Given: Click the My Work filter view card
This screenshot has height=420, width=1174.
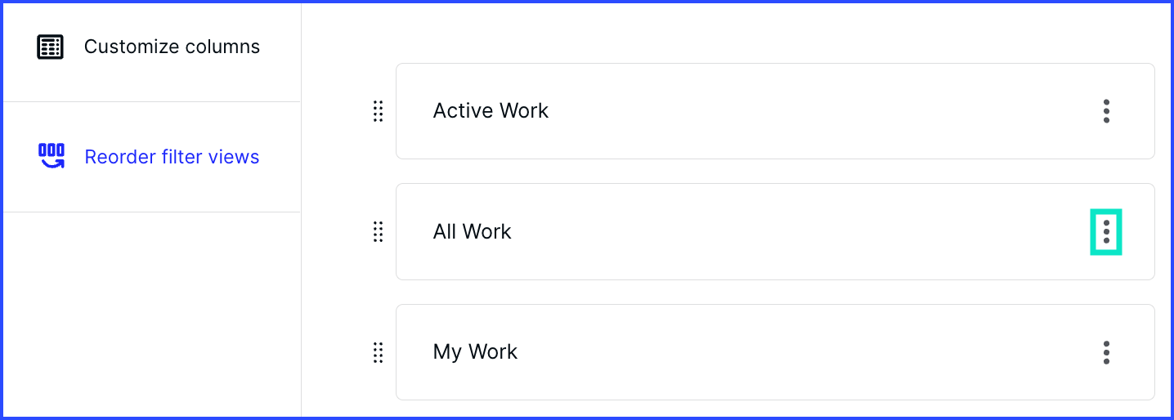Looking at the screenshot, I should pos(775,352).
